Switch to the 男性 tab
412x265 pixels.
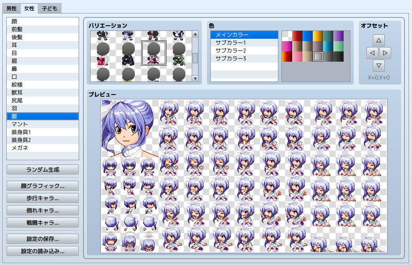click(11, 8)
